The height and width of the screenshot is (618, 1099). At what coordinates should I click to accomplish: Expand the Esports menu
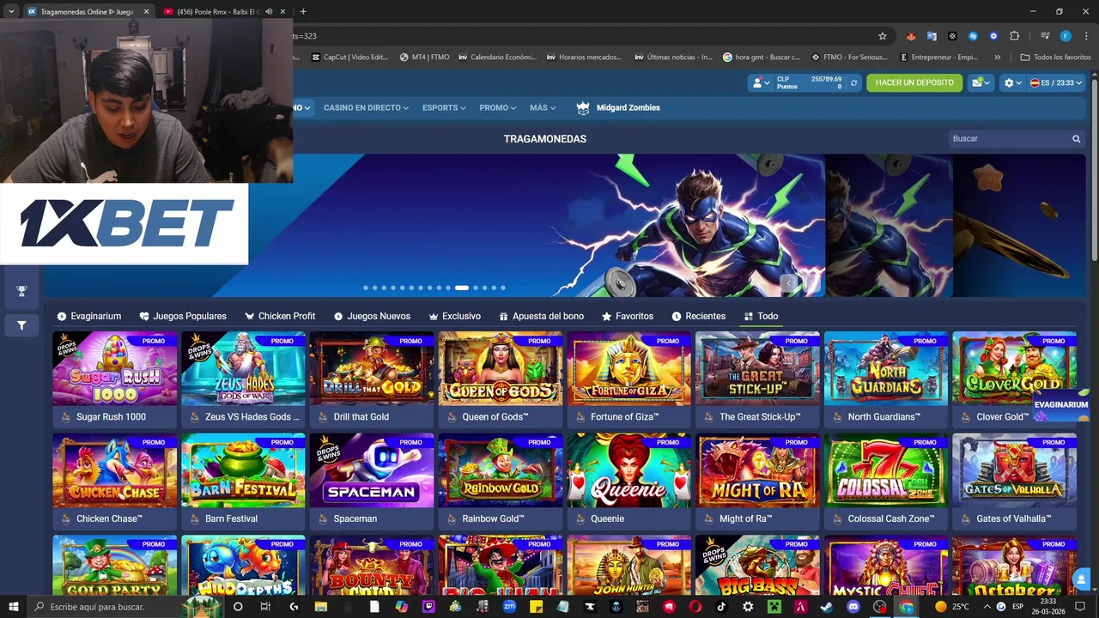[444, 107]
